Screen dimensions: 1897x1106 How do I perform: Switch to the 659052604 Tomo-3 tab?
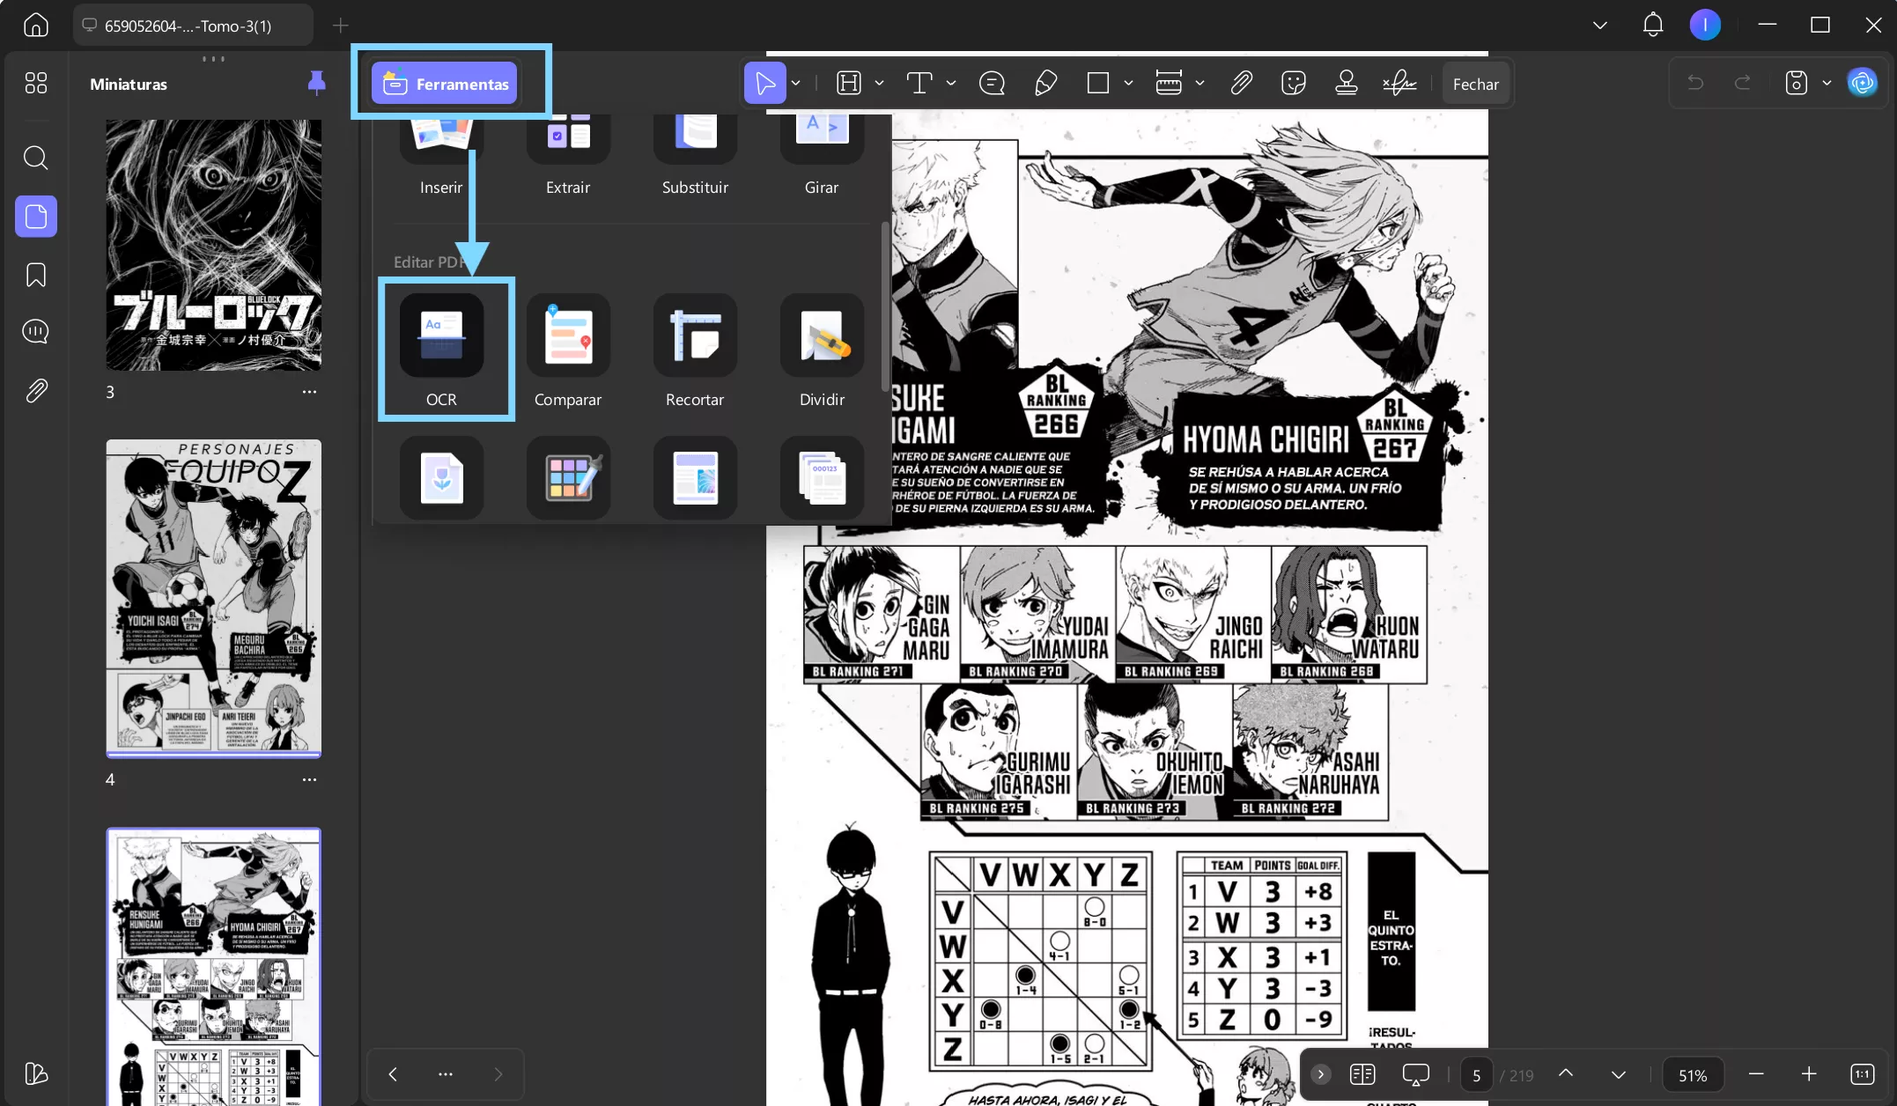(x=188, y=26)
